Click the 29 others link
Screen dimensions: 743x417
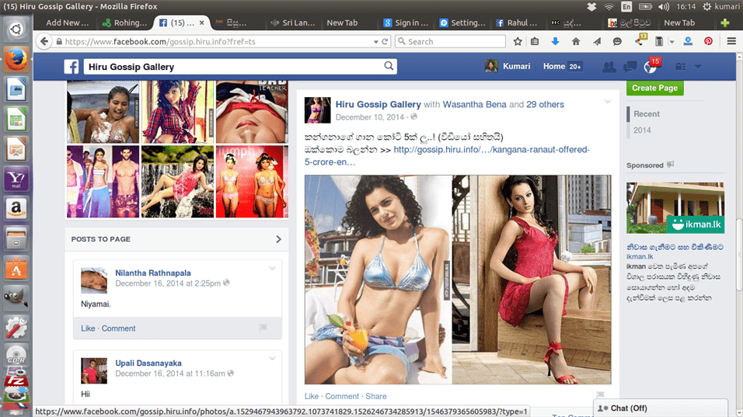click(545, 105)
